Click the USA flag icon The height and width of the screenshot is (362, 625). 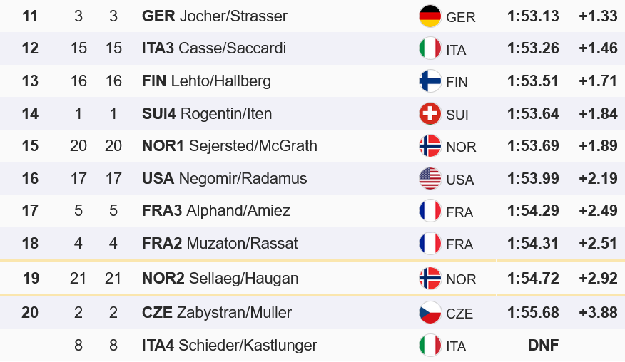pos(430,179)
